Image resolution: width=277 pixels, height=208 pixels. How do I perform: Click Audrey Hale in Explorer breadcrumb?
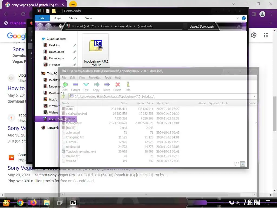pos(123,26)
